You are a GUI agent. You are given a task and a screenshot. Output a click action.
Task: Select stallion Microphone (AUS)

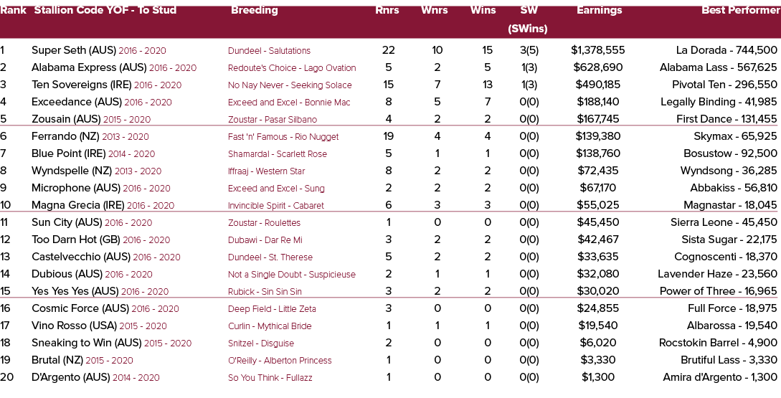[76, 189]
